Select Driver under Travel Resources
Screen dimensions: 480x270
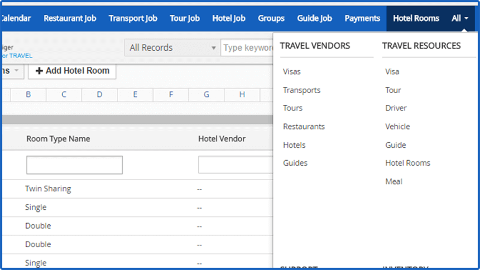(x=396, y=108)
